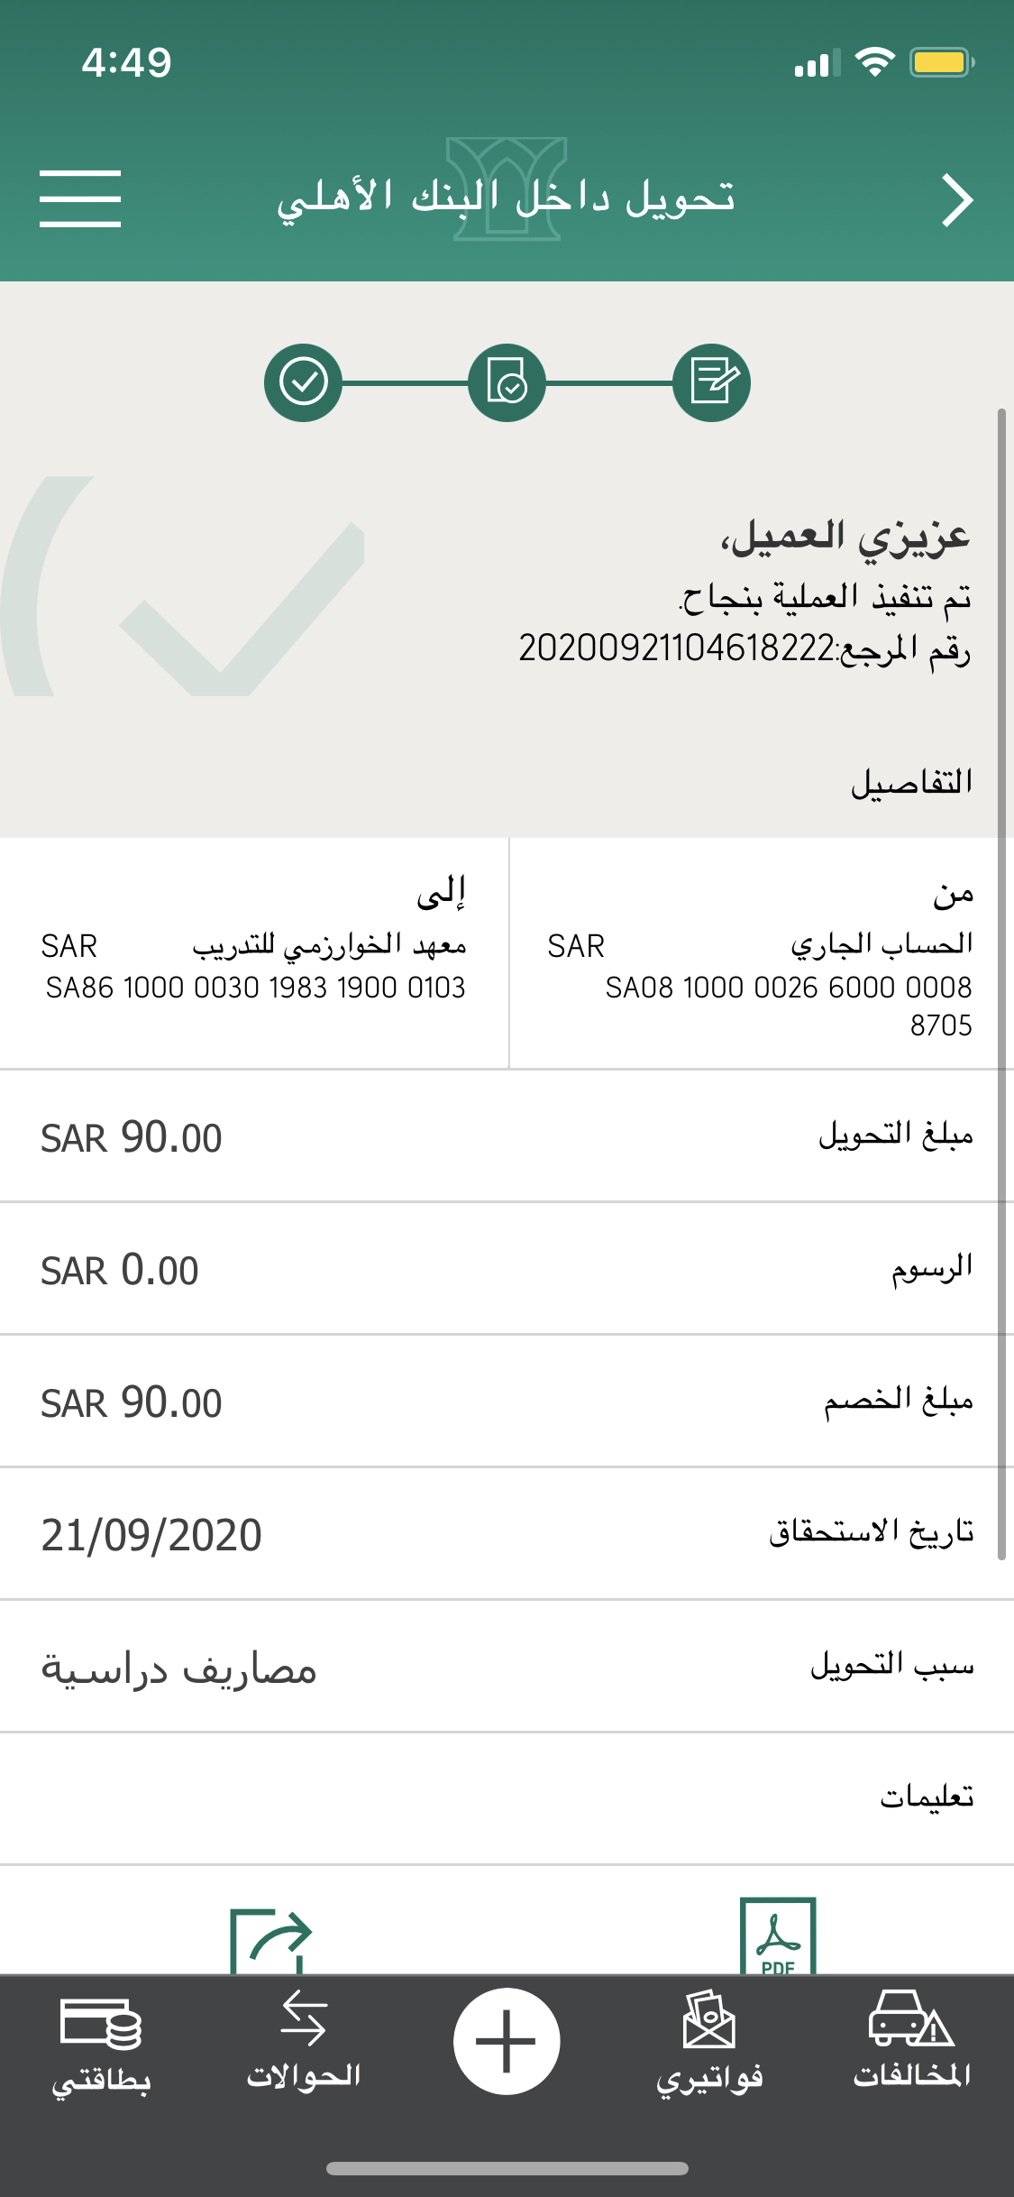Tap the edit form step icon
The image size is (1014, 2197).
712,382
